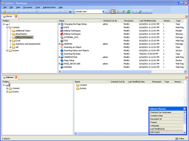Open Help with the blue question icon
This screenshot has height=141, width=189.
(70, 12)
